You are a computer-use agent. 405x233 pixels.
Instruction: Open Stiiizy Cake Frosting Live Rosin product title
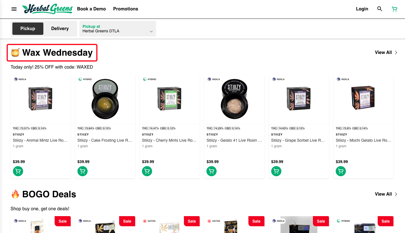pos(105,140)
